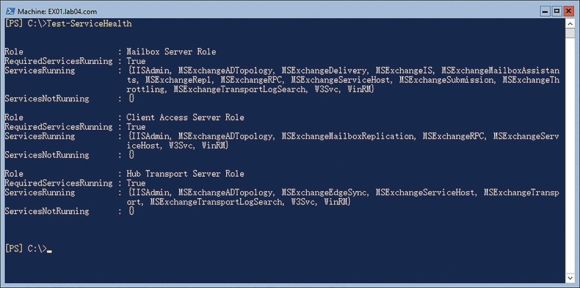Viewport: 580px width, 288px height.
Task: Click the Test-ServiceHealth command text
Action: pyautogui.click(x=89, y=24)
